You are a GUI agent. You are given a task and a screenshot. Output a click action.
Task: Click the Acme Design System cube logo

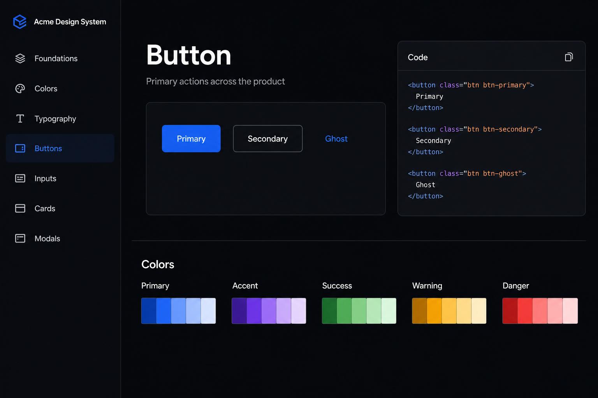coord(20,22)
